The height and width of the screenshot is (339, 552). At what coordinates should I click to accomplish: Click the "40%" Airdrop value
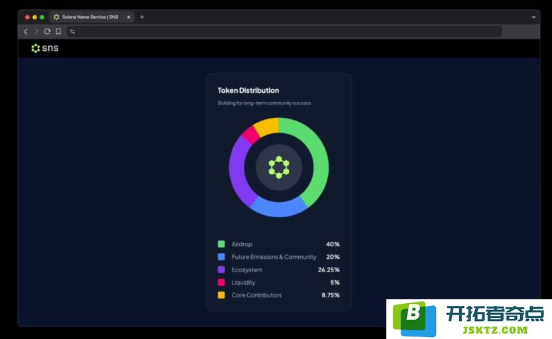coord(333,244)
